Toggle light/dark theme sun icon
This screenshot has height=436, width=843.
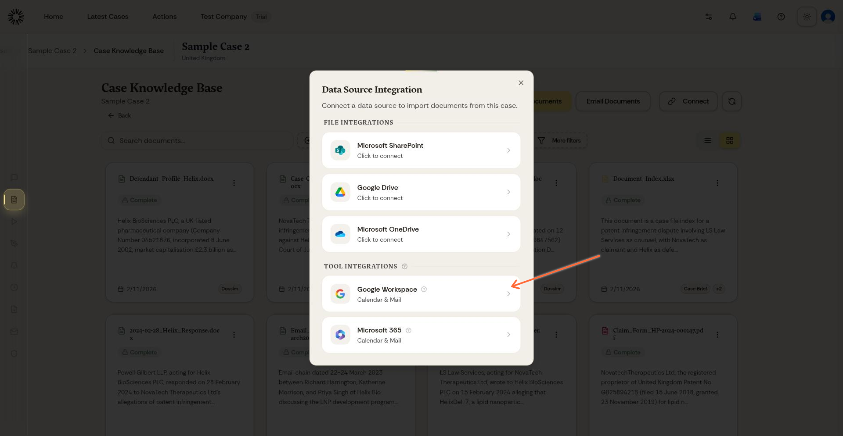click(x=807, y=17)
